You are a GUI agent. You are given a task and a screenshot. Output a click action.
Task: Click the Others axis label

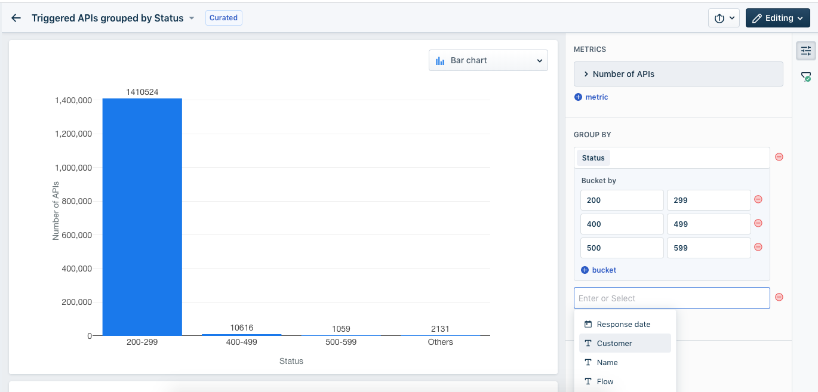pos(441,342)
